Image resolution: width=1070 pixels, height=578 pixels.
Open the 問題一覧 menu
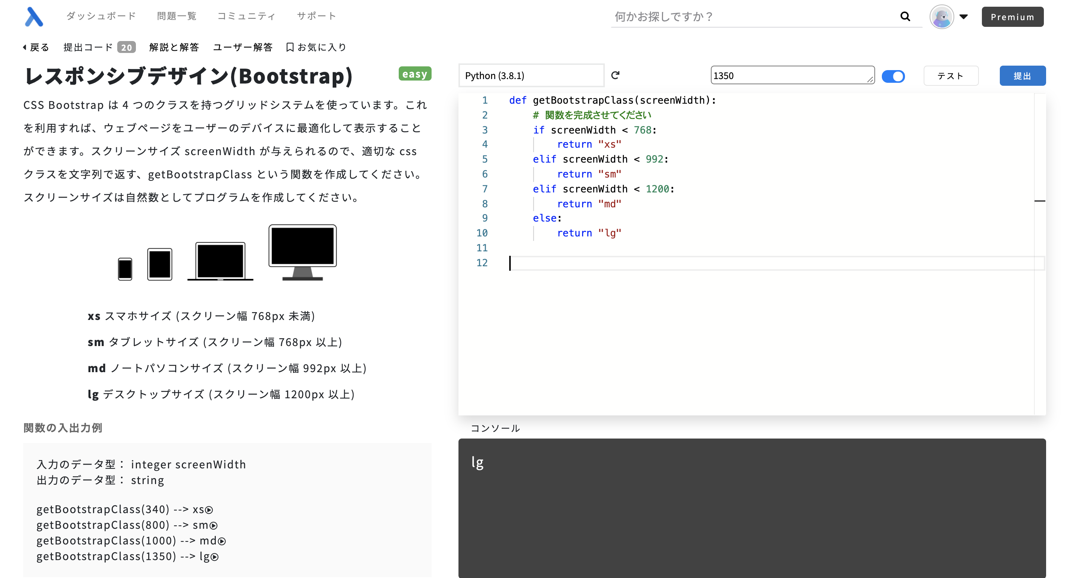177,16
